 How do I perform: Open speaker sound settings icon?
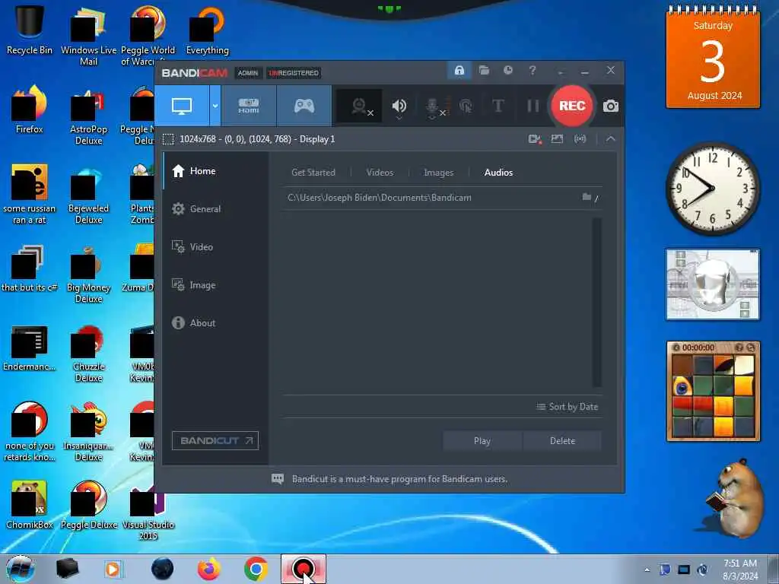coord(399,106)
